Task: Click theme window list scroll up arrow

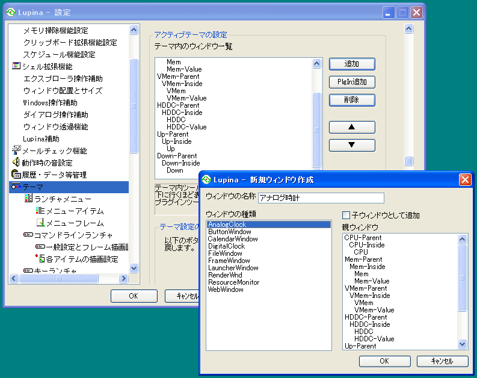Action: click(x=316, y=63)
